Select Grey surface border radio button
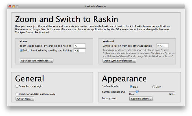This screenshot has height=116, width=192. 154,87
